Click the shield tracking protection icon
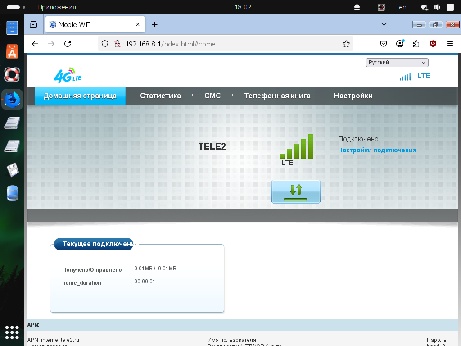Viewport: 461px width, 346px height. click(x=105, y=44)
